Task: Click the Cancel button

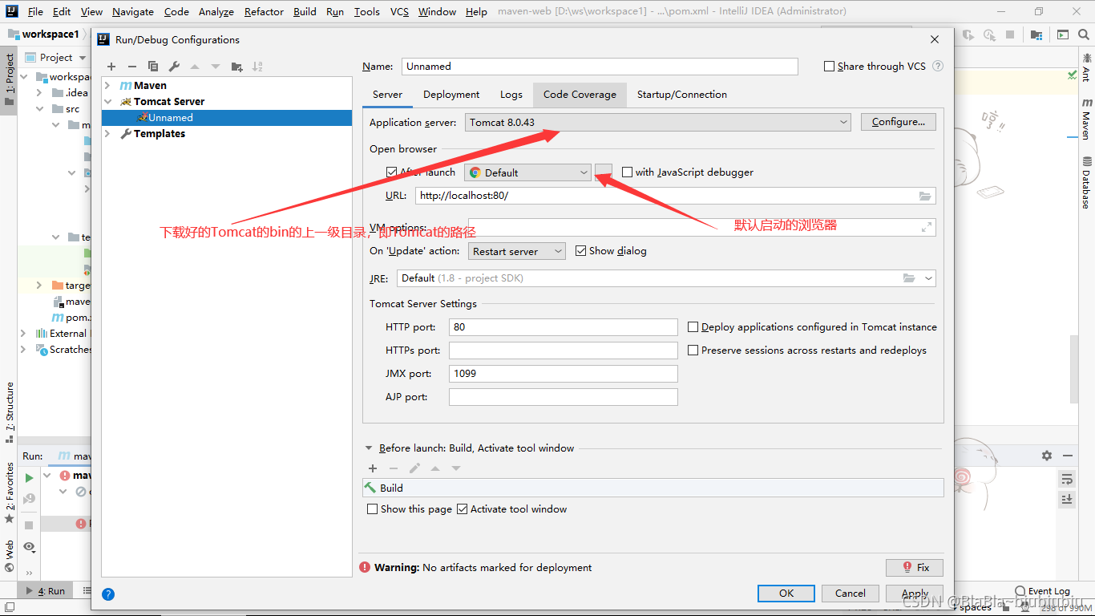Action: (x=851, y=594)
